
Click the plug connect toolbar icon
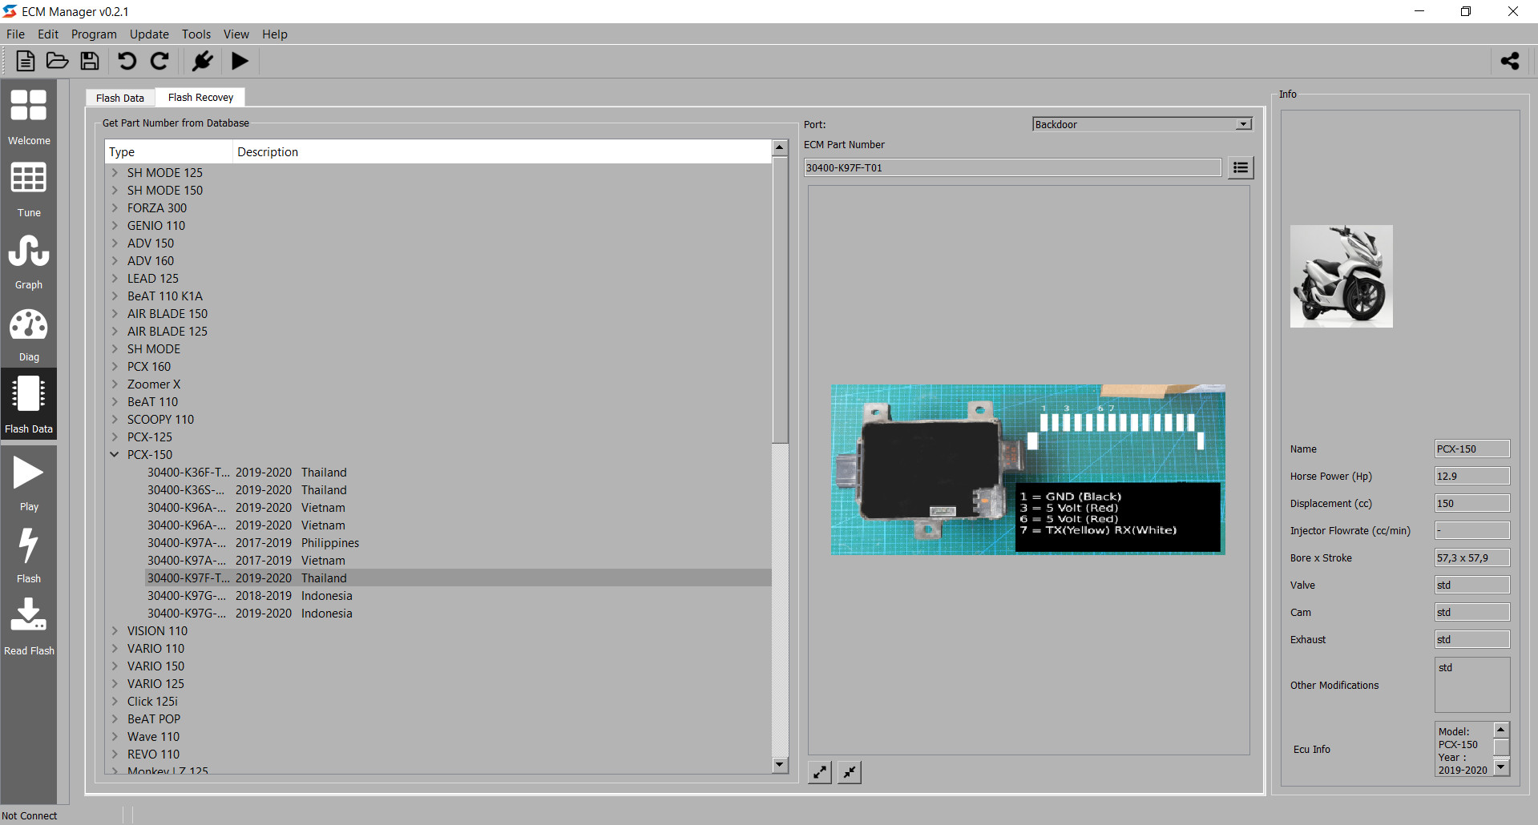click(x=202, y=61)
